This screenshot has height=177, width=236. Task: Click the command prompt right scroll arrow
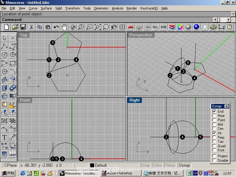pos(228,19)
